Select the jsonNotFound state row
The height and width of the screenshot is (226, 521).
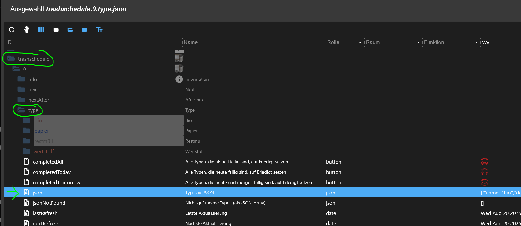[49, 203]
